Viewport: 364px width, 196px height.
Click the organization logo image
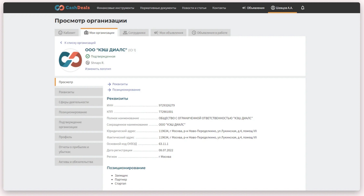coord(70,60)
